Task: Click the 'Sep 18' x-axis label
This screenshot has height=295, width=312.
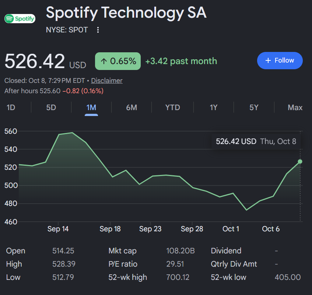Action: point(110,229)
